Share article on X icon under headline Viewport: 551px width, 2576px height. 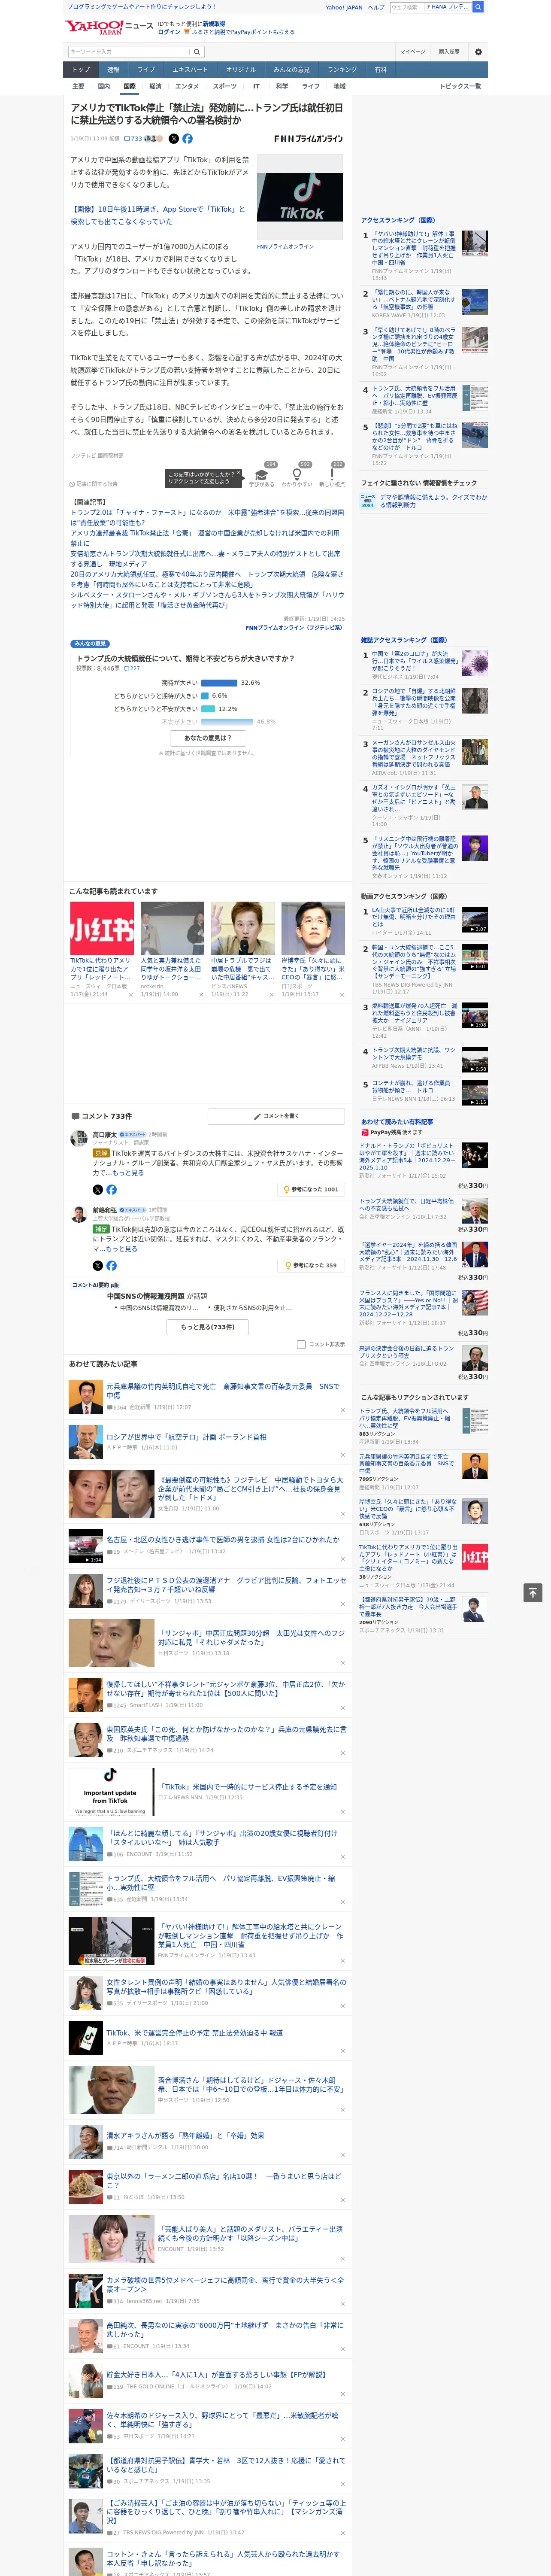(174, 139)
